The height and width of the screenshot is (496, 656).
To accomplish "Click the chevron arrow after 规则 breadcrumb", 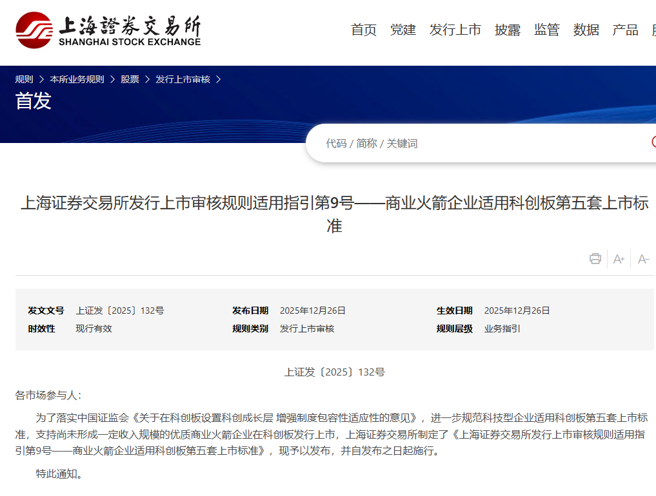I will point(41,79).
